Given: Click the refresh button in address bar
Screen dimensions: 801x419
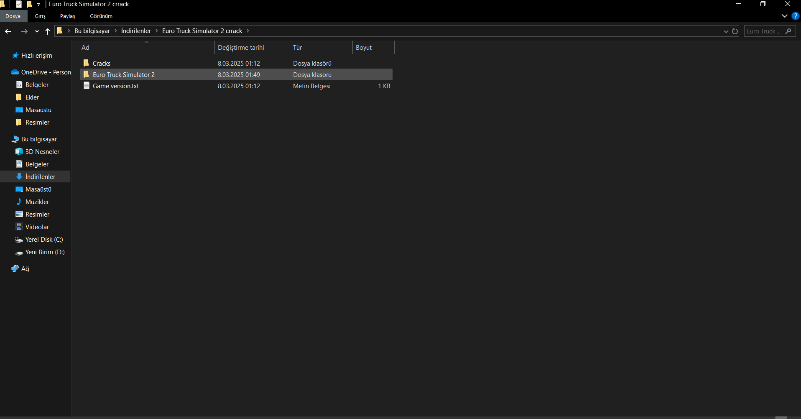Looking at the screenshot, I should tap(735, 31).
